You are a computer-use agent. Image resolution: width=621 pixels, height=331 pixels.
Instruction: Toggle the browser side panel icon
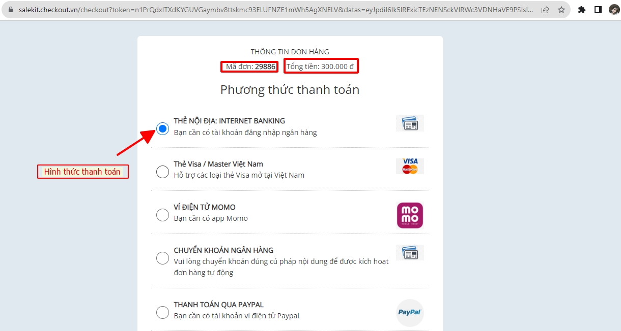(x=598, y=10)
